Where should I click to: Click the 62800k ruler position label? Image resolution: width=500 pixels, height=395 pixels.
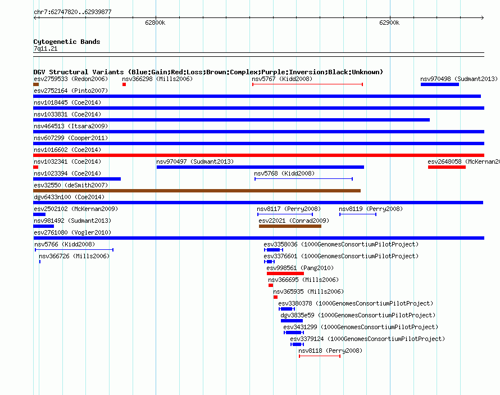coord(155,23)
